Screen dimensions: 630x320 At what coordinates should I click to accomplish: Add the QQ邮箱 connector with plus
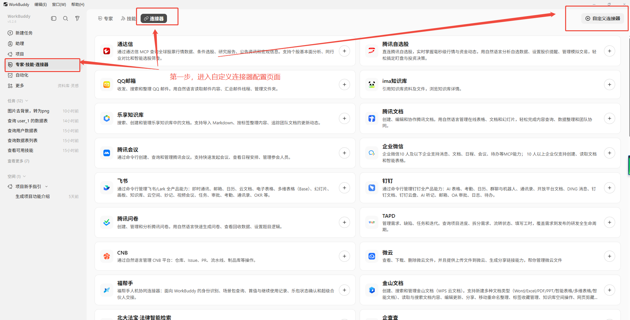click(x=344, y=85)
